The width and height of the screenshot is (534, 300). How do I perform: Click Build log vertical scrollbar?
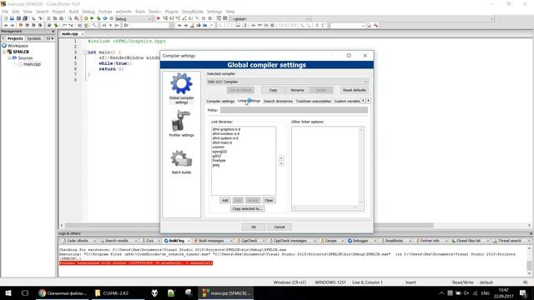point(529,261)
